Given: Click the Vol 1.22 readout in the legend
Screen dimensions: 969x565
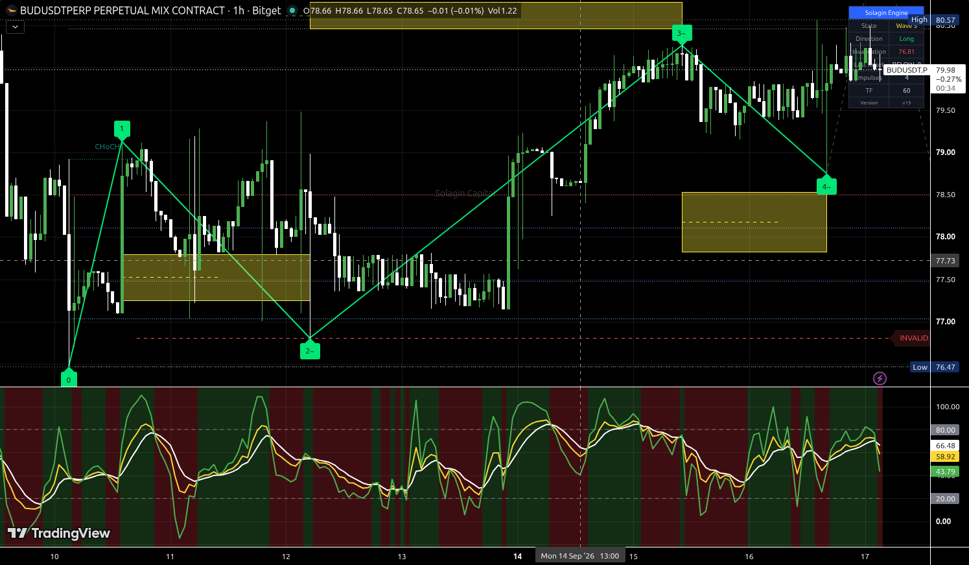Looking at the screenshot, I should click(502, 10).
